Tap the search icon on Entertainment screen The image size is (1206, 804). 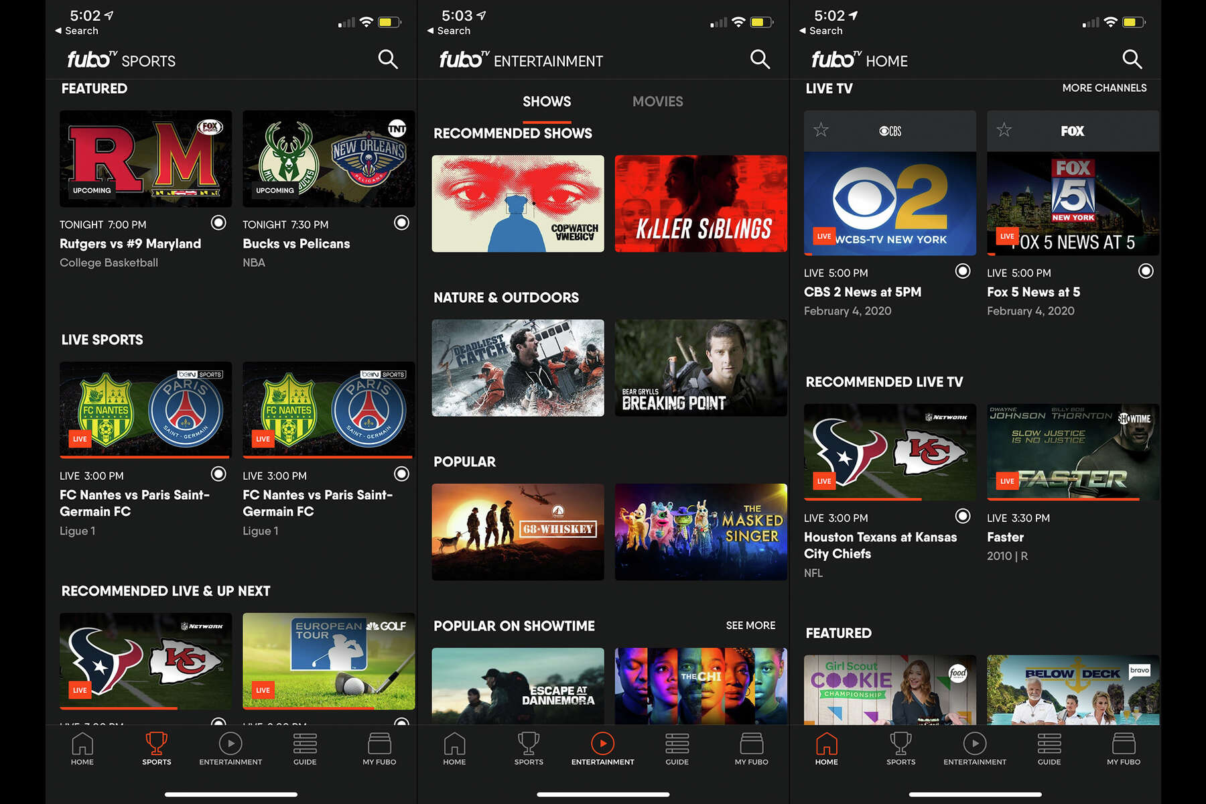click(x=760, y=60)
